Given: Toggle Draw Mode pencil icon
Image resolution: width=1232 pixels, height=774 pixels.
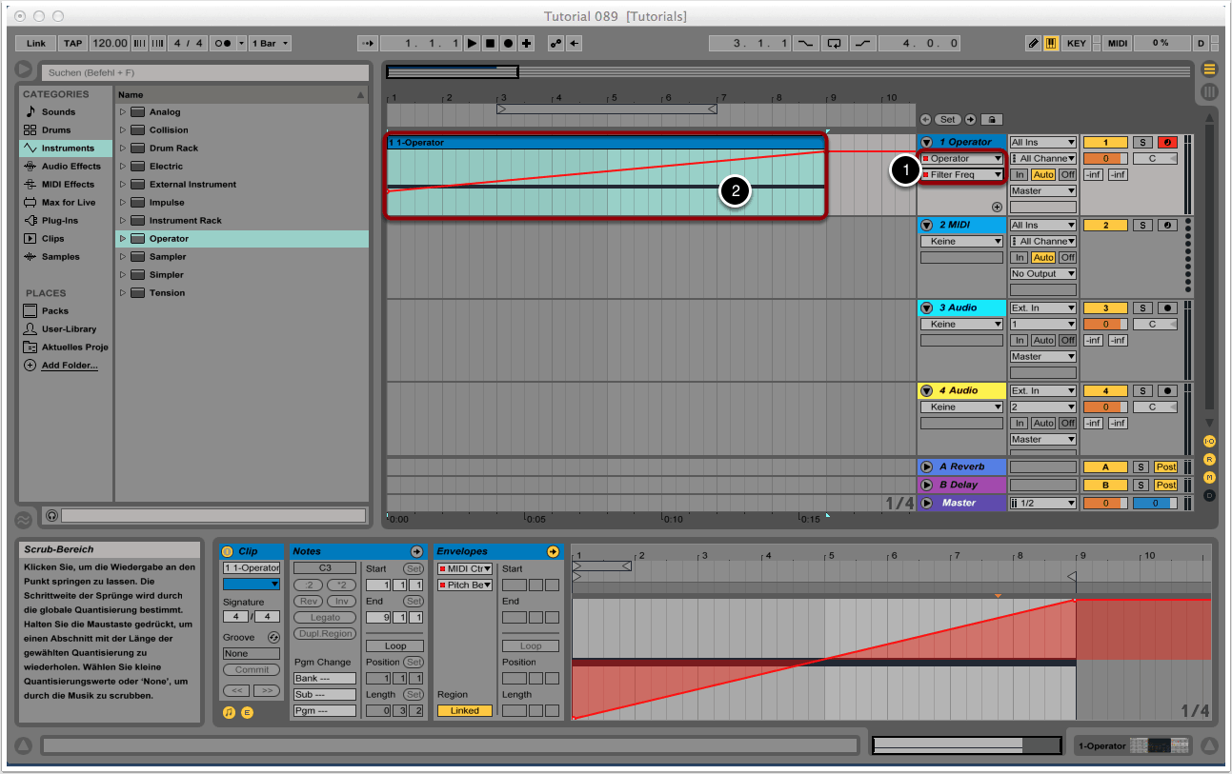Looking at the screenshot, I should pos(1034,44).
